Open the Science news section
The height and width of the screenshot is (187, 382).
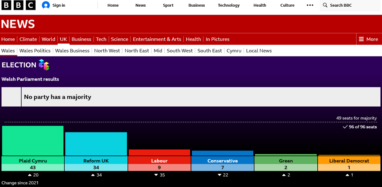(120, 39)
